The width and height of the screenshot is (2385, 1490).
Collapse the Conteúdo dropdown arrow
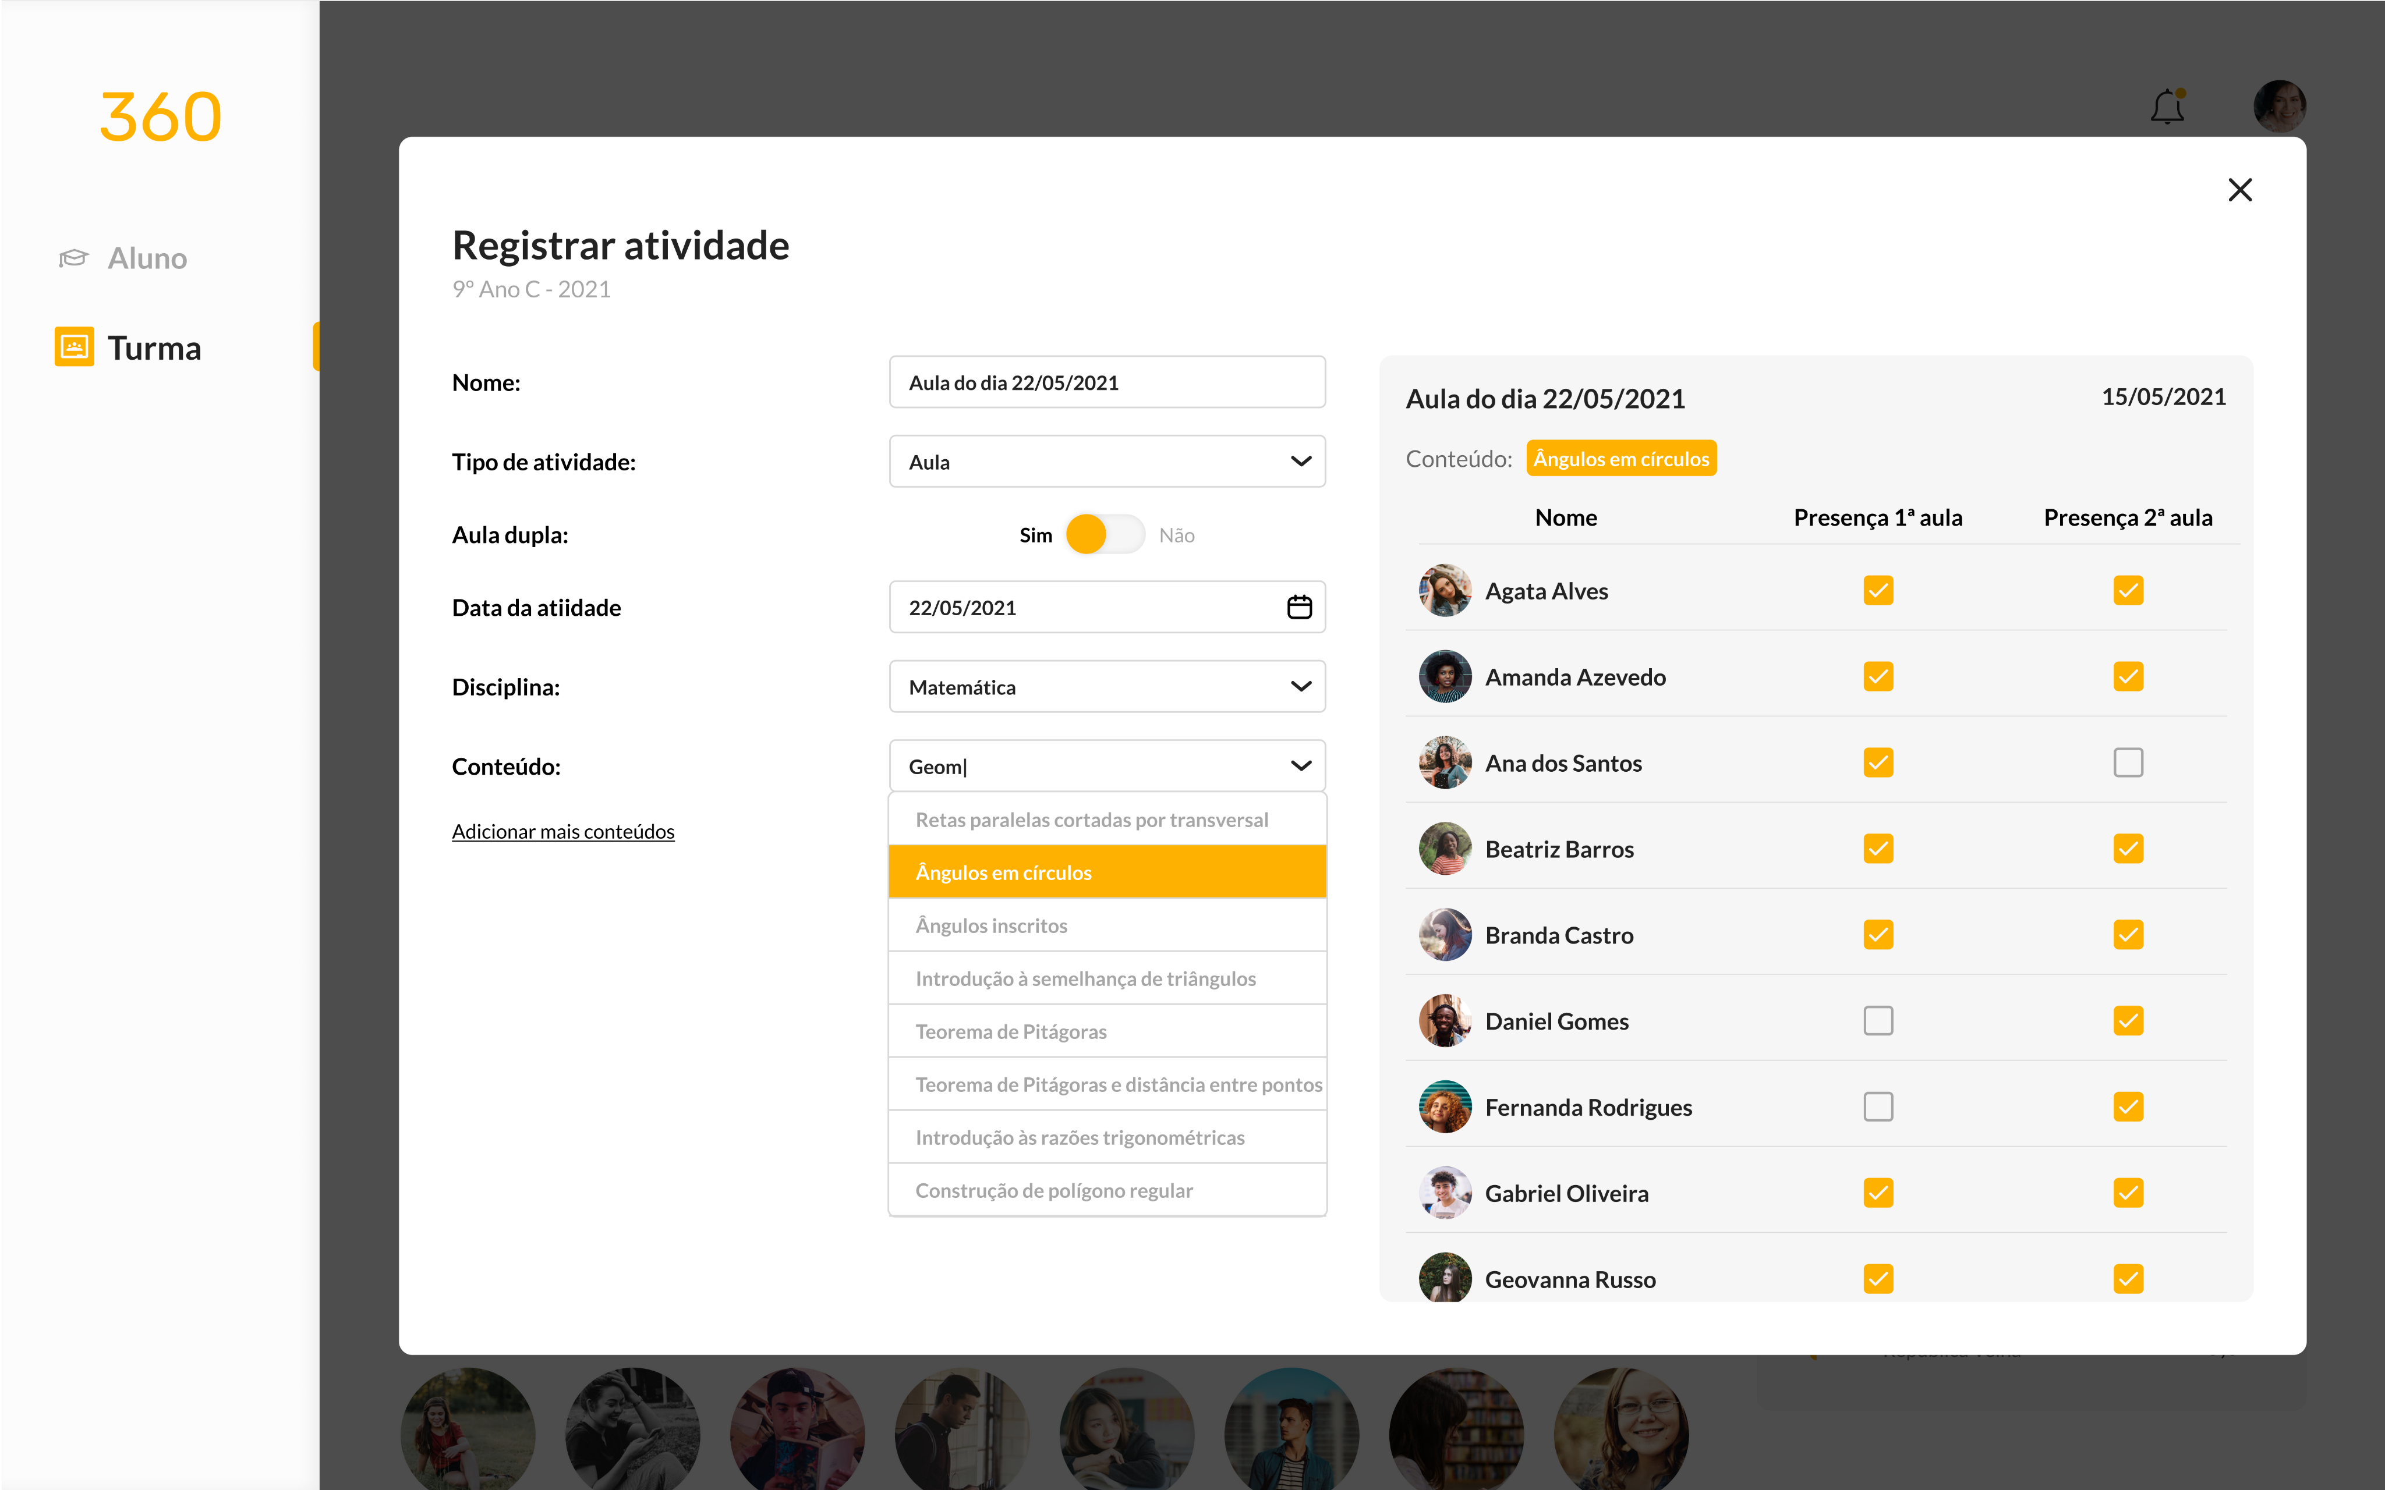[x=1300, y=766]
